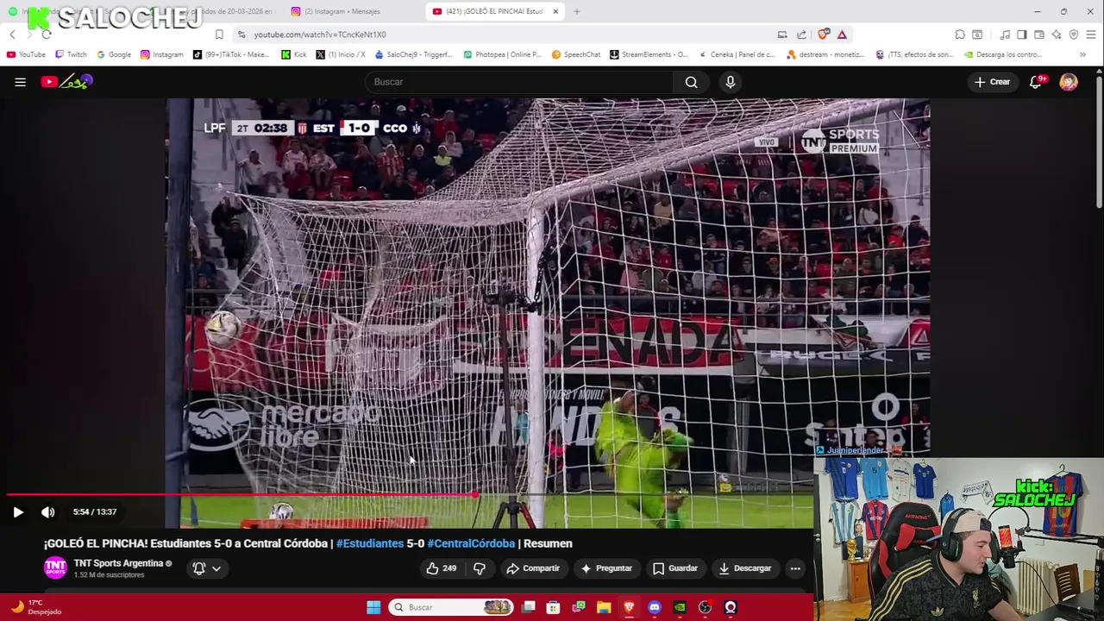
Task: Open Microsoft Store from the taskbar
Action: [553, 607]
